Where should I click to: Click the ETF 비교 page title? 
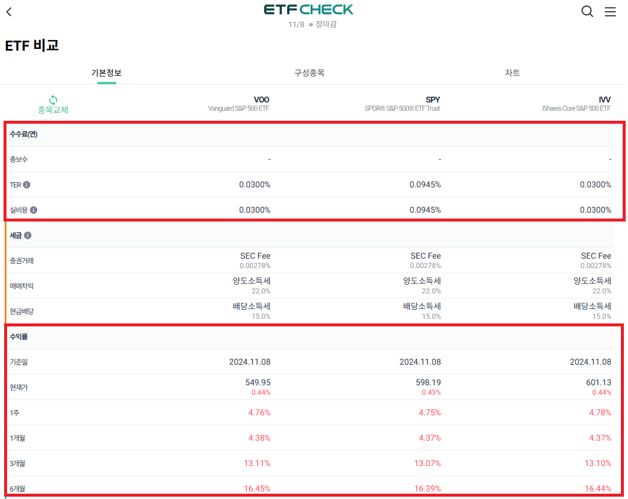32,45
